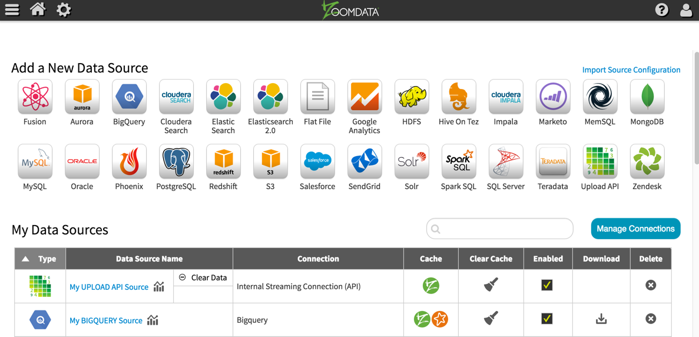The height and width of the screenshot is (337, 699).
Task: Click Upload API type icon in table row
Action: tap(40, 286)
